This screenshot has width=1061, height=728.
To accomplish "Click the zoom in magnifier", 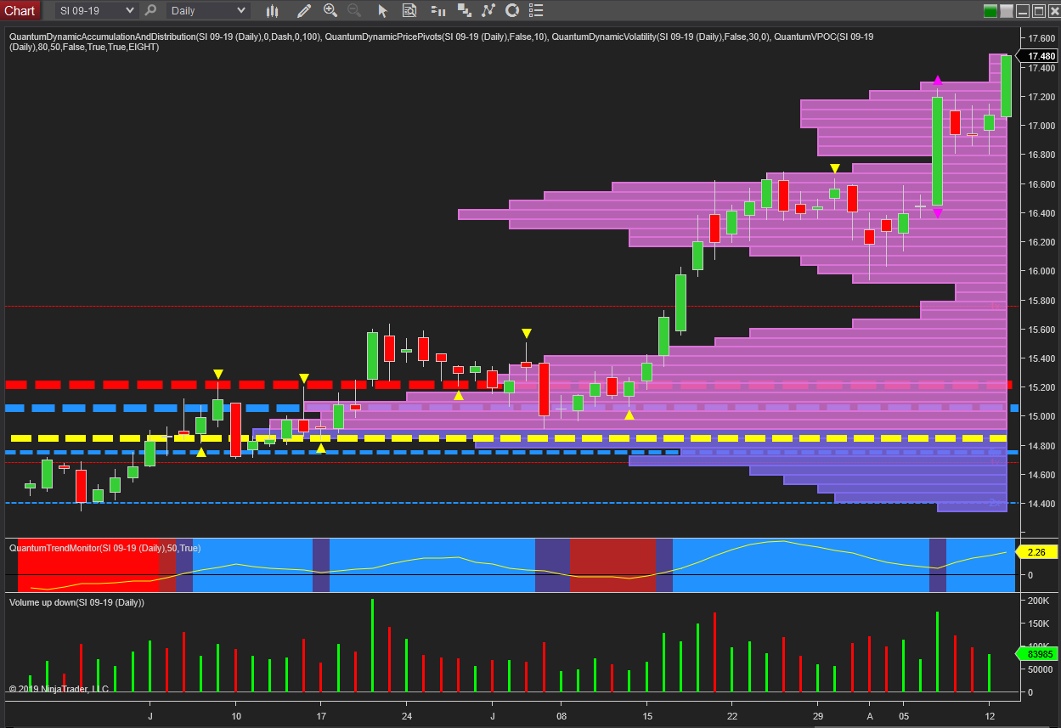I will 330,11.
